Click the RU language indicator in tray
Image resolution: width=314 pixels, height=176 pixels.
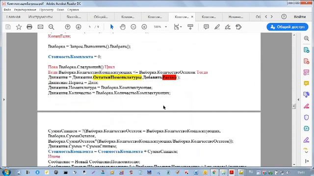tap(251, 172)
